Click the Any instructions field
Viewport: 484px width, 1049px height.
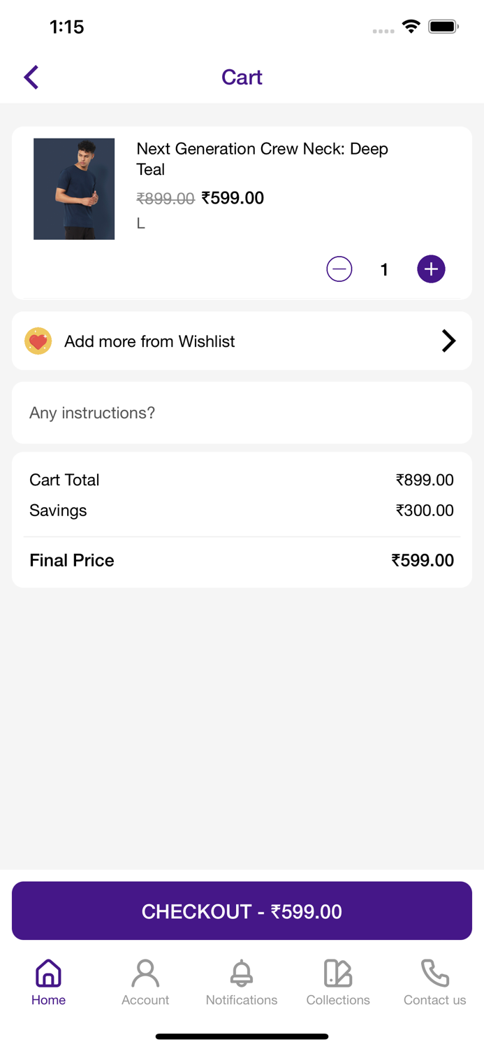coord(242,413)
